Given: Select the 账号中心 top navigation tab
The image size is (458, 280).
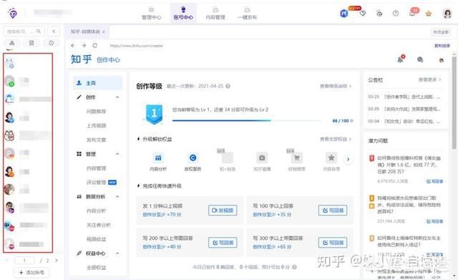Looking at the screenshot, I should coord(183,14).
